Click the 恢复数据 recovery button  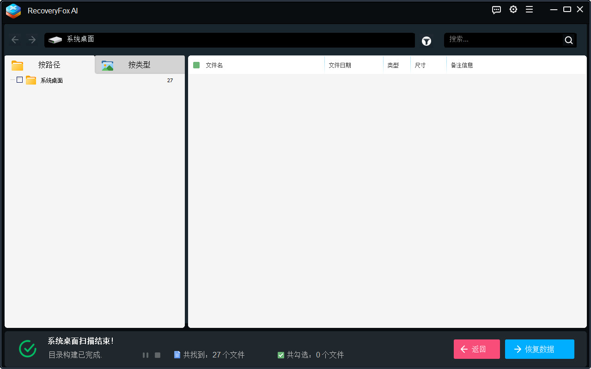pyautogui.click(x=539, y=349)
